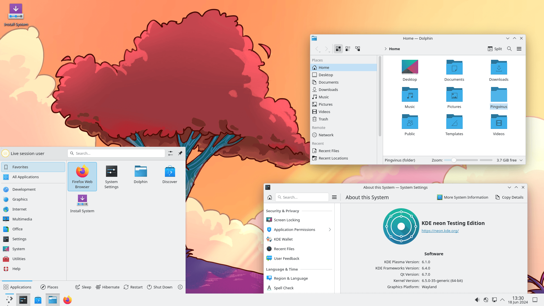Click the Hibernate button in taskbar

click(108, 287)
